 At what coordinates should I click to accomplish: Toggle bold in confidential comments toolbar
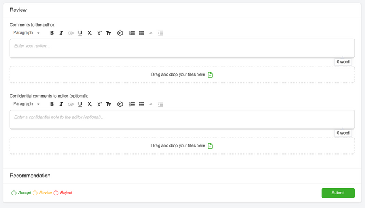tap(52, 104)
